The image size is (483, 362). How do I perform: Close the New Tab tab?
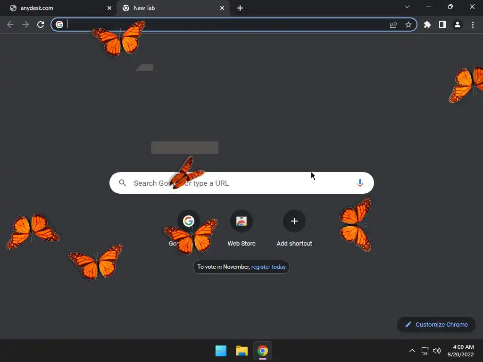[222, 8]
